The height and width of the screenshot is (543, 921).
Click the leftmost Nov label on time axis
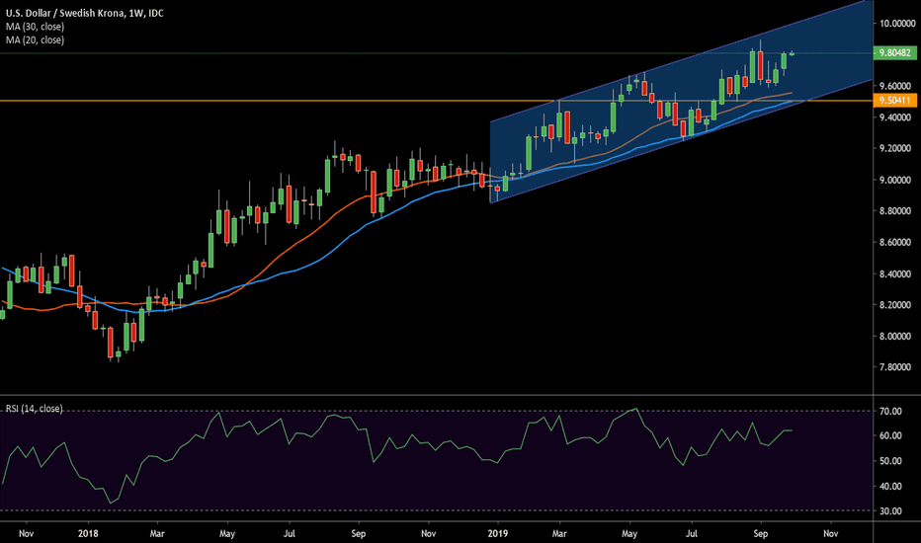(26, 533)
